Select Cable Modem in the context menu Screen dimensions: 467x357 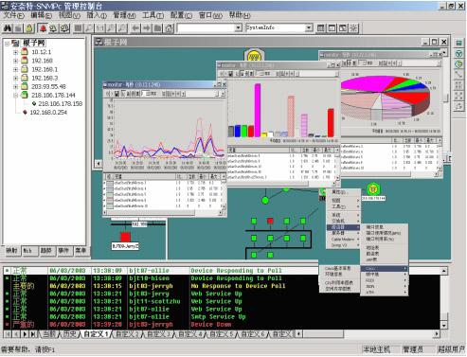tap(343, 240)
